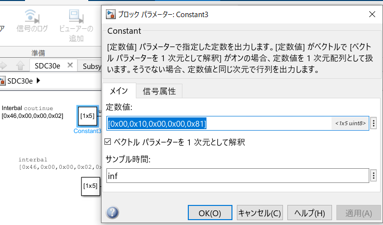Screen dimensions: 383x225
Task: Open the three-dot menu beside サンプル時間 field
Action: [374, 176]
